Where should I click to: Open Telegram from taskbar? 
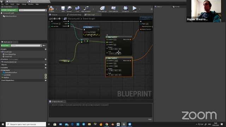(84, 124)
